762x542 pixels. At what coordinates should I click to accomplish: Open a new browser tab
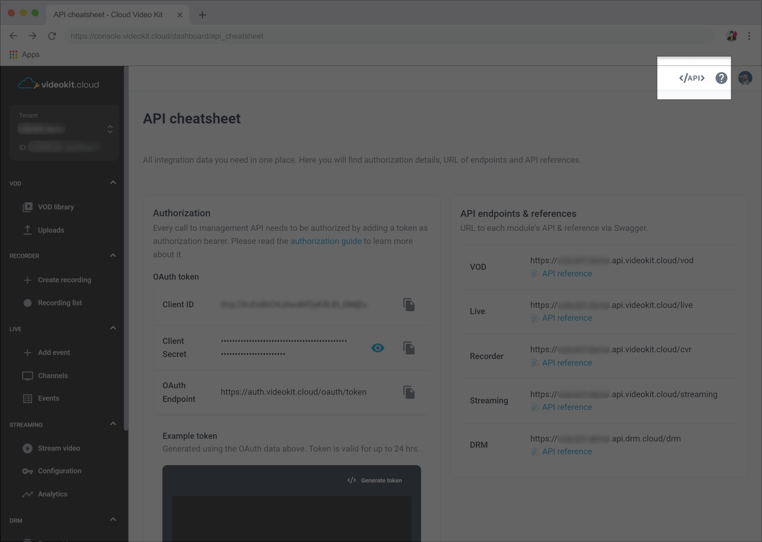[x=202, y=15]
